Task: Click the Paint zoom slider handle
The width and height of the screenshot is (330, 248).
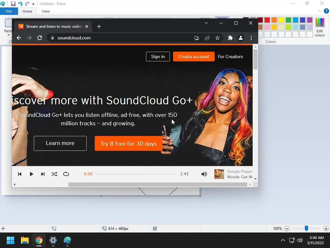Action: (306, 228)
